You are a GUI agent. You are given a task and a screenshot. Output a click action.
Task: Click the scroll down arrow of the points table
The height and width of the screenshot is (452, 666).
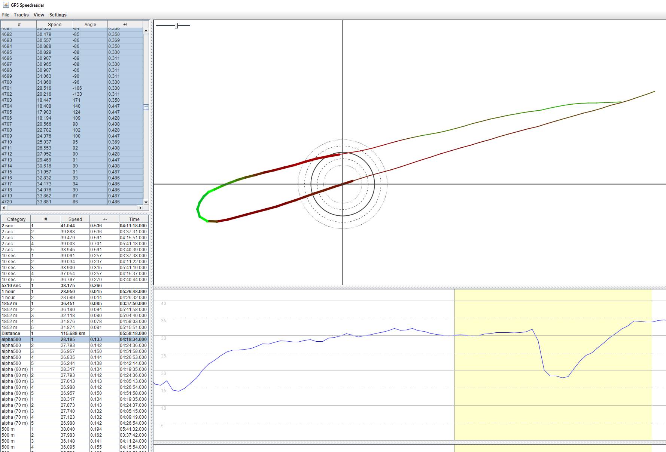[x=146, y=202]
